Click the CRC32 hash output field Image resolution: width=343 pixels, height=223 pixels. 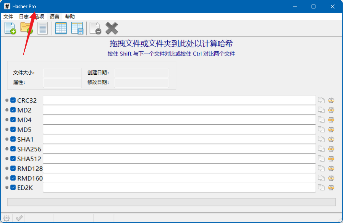(179, 100)
